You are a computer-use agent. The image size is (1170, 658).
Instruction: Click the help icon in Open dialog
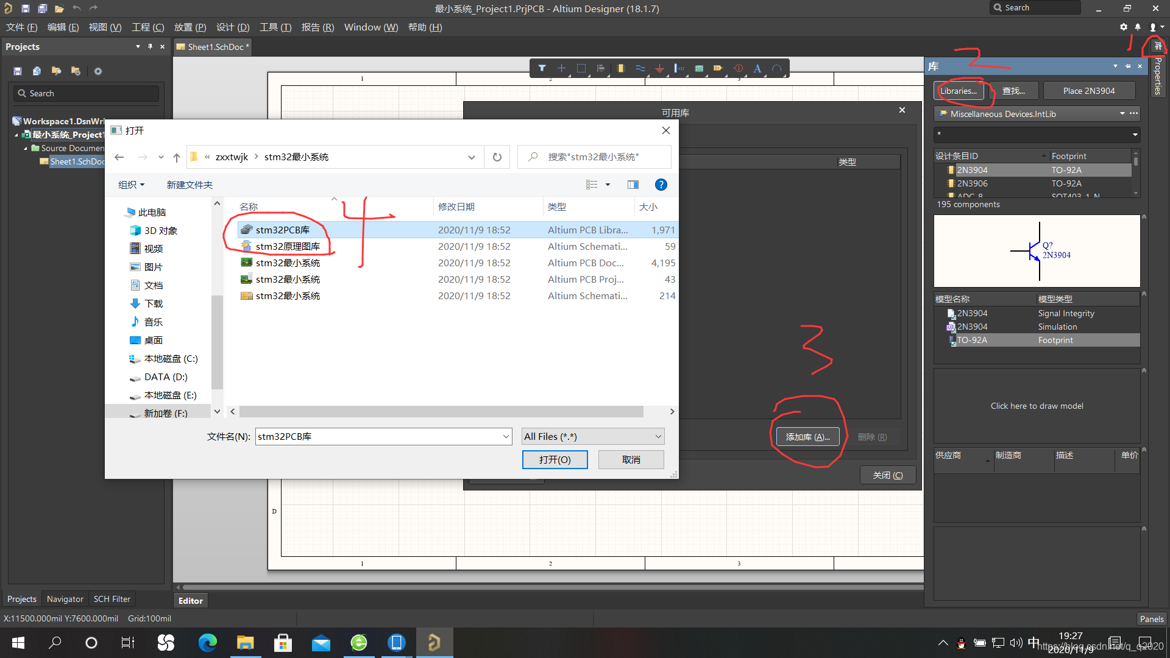point(661,185)
